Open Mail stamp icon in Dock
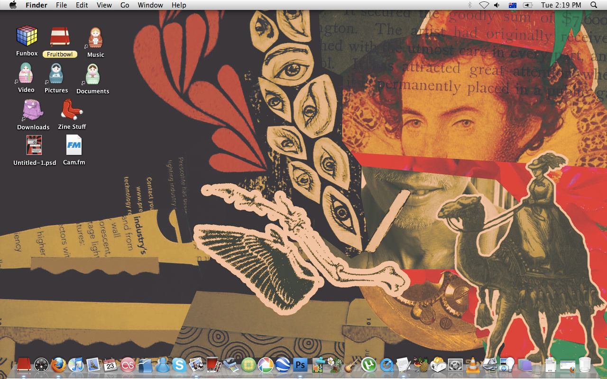This screenshot has width=607, height=379. (93, 365)
